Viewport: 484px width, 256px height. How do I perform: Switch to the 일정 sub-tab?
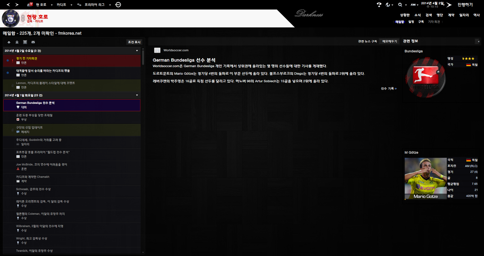tap(411, 22)
